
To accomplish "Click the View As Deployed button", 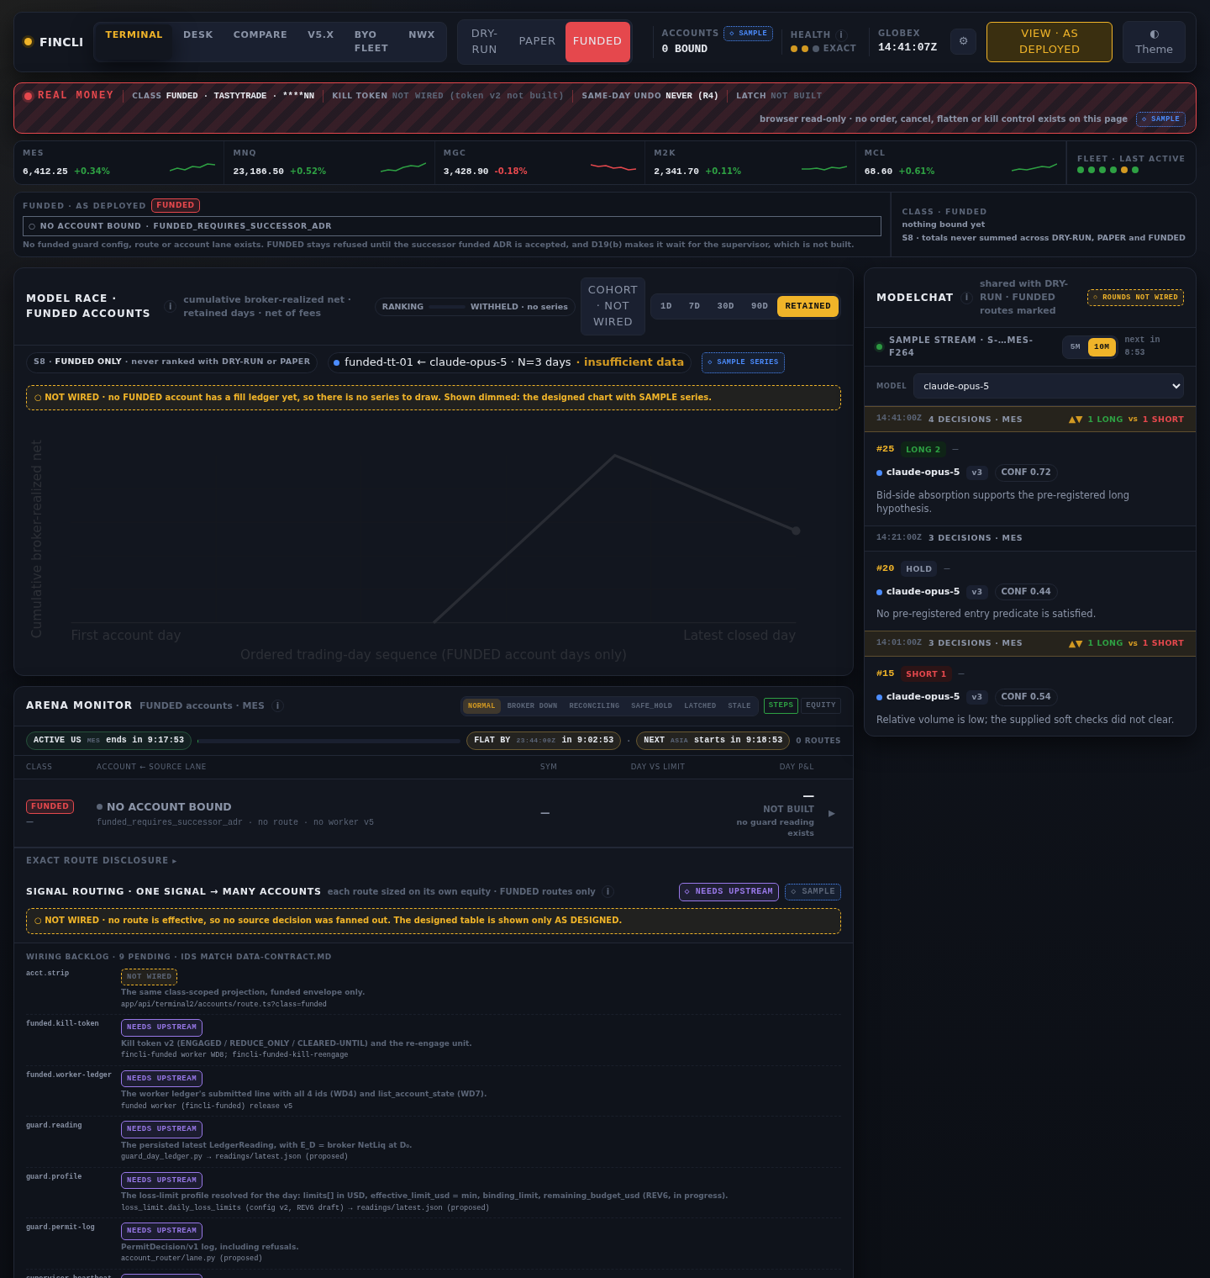I will pyautogui.click(x=1050, y=41).
